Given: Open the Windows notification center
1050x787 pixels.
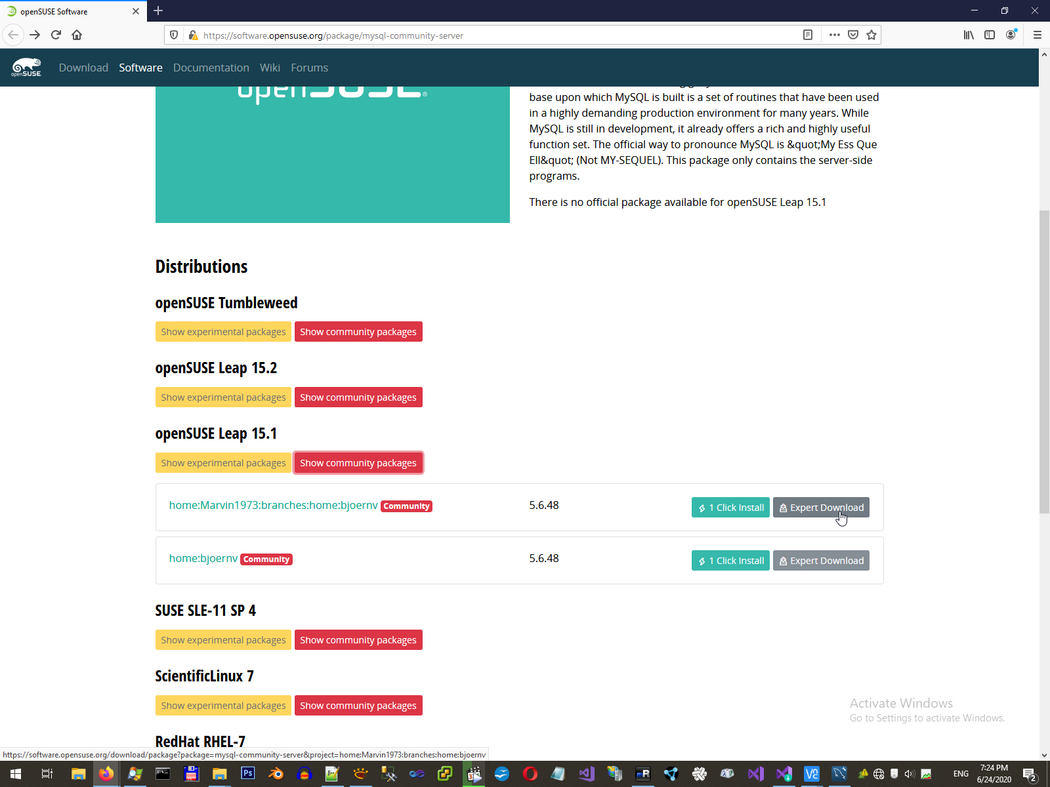Looking at the screenshot, I should coord(1030,774).
